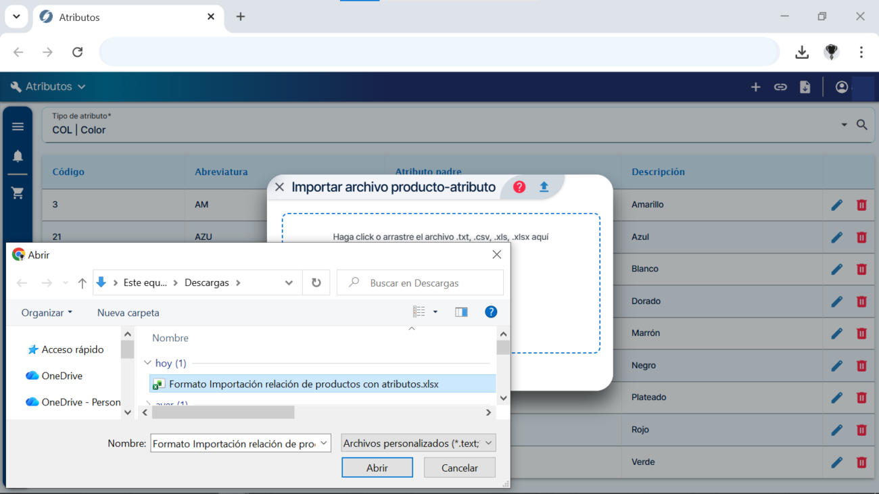Click the shopping cart icon in sidebar
The height and width of the screenshot is (494, 879).
18,193
